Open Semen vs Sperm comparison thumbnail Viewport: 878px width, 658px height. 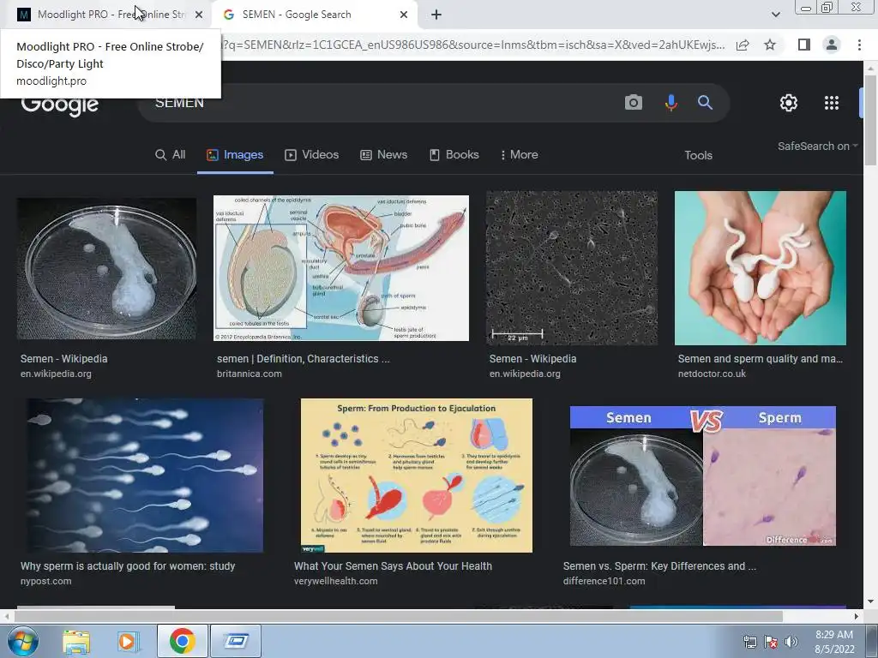(x=703, y=476)
